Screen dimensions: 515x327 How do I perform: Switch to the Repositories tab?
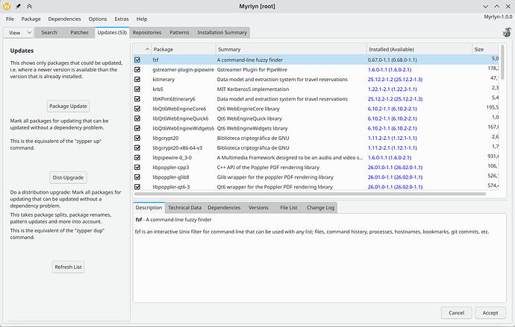[x=146, y=33]
